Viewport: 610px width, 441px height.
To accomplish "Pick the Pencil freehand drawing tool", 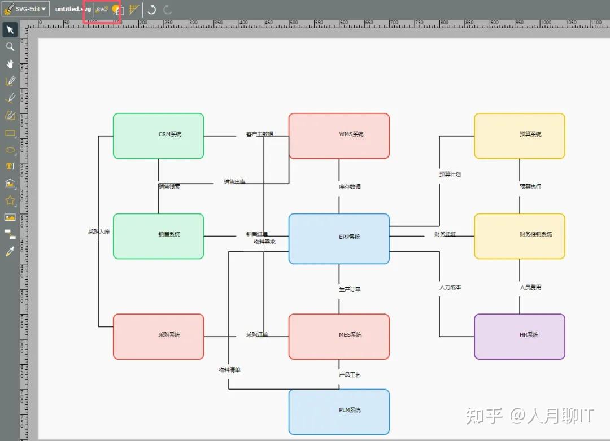I will [x=10, y=80].
